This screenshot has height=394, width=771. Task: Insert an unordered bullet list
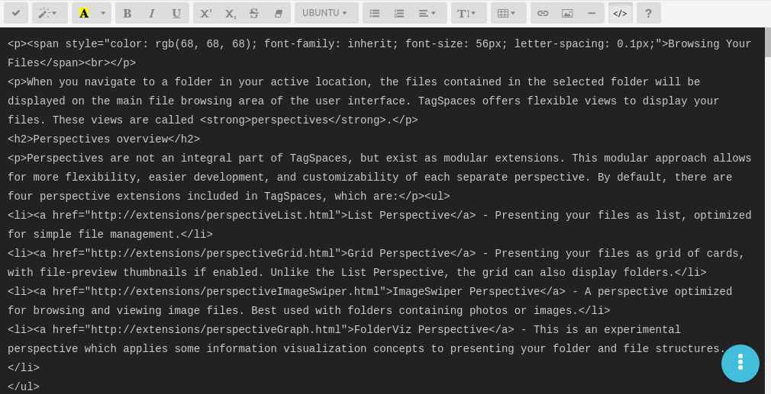[x=375, y=13]
